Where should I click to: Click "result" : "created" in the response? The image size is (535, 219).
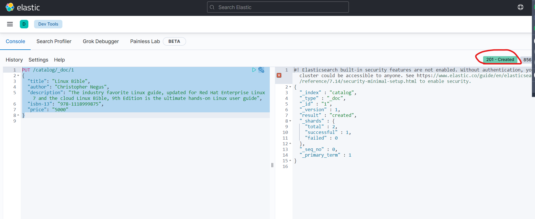328,115
